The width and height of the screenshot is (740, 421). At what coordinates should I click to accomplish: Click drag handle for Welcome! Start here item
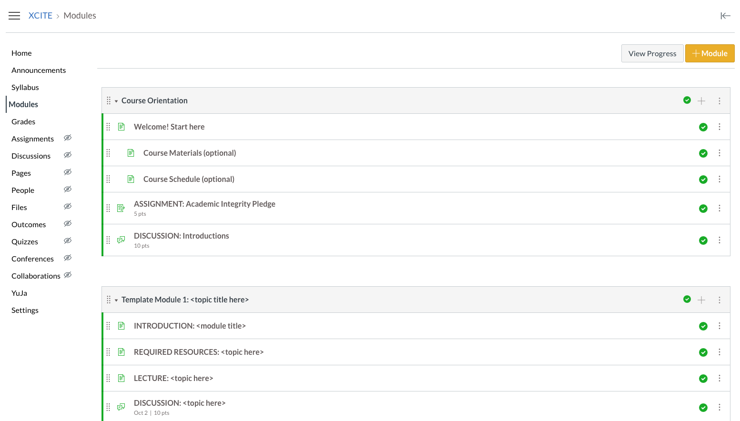point(108,127)
